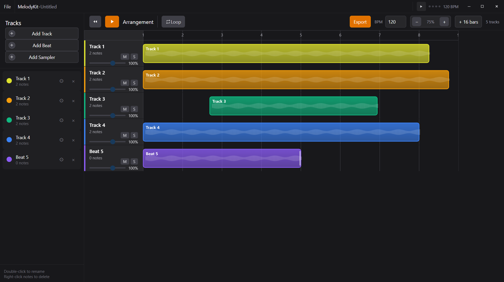Toggle Loop mode
The height and width of the screenshot is (282, 504).
(x=173, y=22)
